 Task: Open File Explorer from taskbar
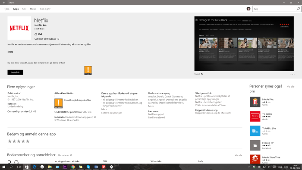point(50,167)
